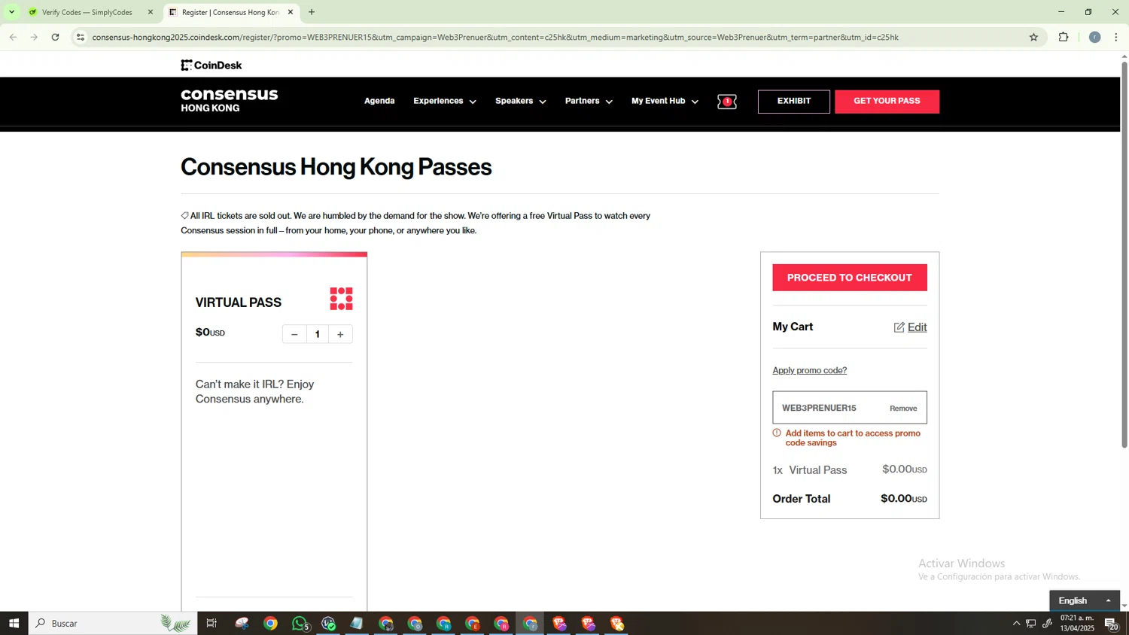Switch to Verify Codes SimplyCodes tab
Screen dimensions: 1129x635
(x=87, y=12)
